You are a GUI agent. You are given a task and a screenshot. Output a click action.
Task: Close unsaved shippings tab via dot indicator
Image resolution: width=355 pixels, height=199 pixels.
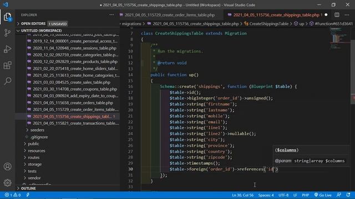coord(326,15)
